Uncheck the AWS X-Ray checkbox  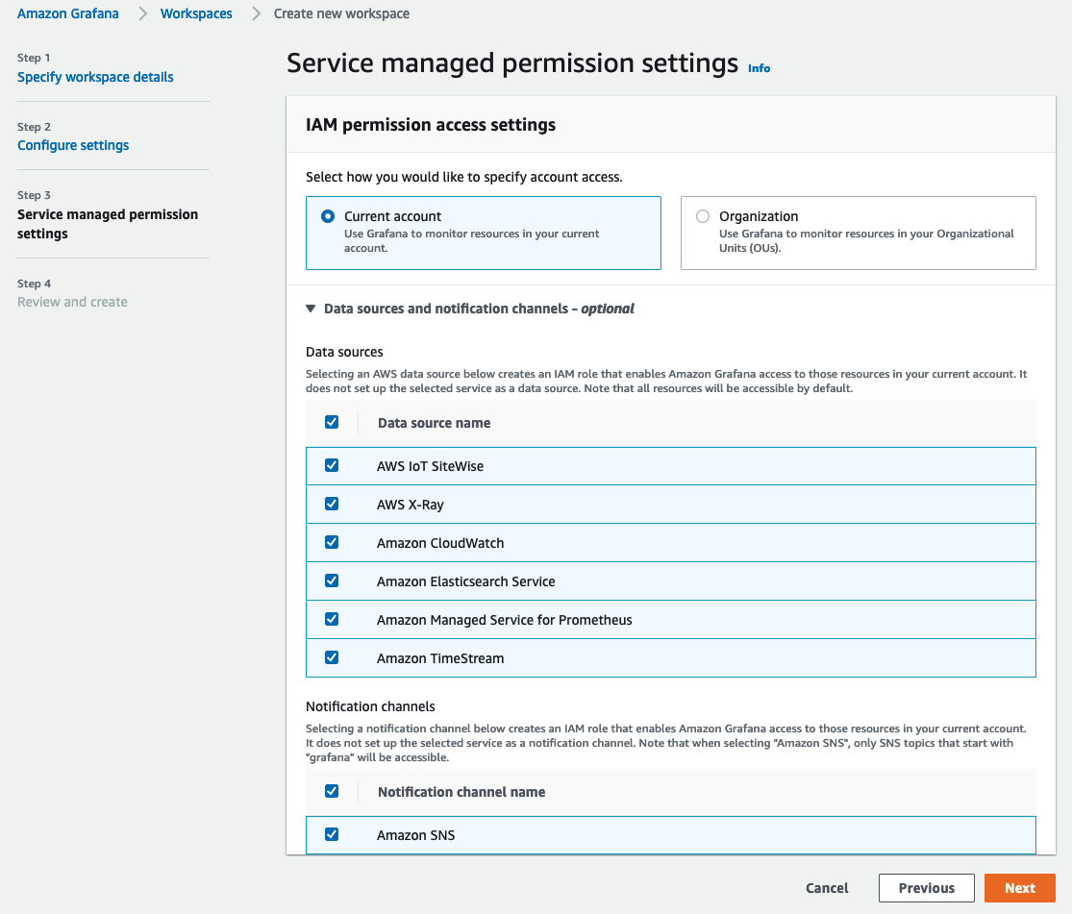click(332, 504)
